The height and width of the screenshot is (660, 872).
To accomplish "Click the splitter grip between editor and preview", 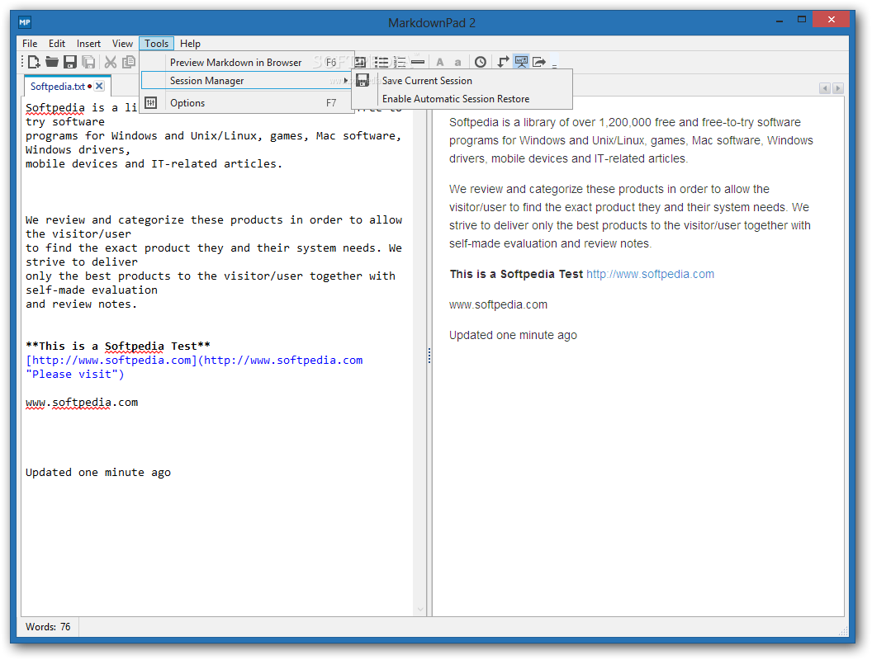I will pyautogui.click(x=429, y=356).
